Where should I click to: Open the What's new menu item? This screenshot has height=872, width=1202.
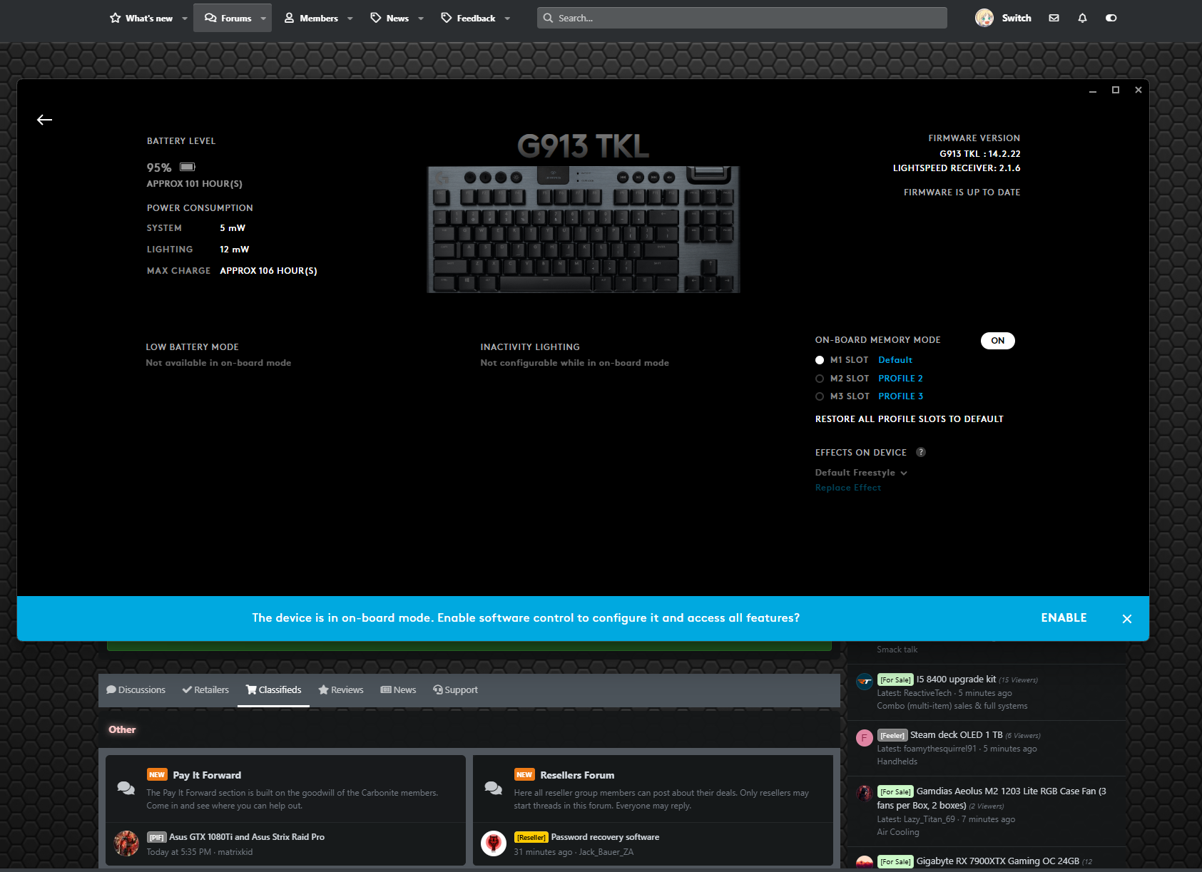pyautogui.click(x=141, y=18)
